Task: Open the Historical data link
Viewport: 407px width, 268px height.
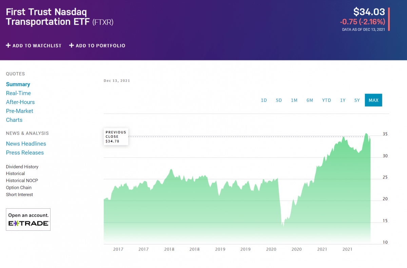Action: pos(15,173)
